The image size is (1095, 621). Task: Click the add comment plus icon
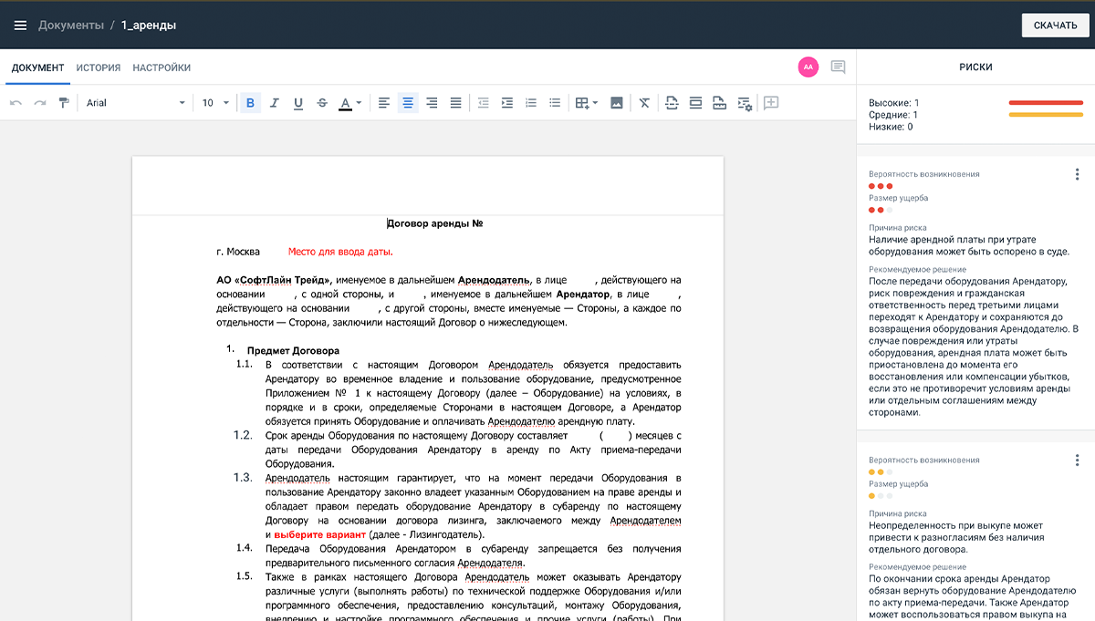pos(771,103)
